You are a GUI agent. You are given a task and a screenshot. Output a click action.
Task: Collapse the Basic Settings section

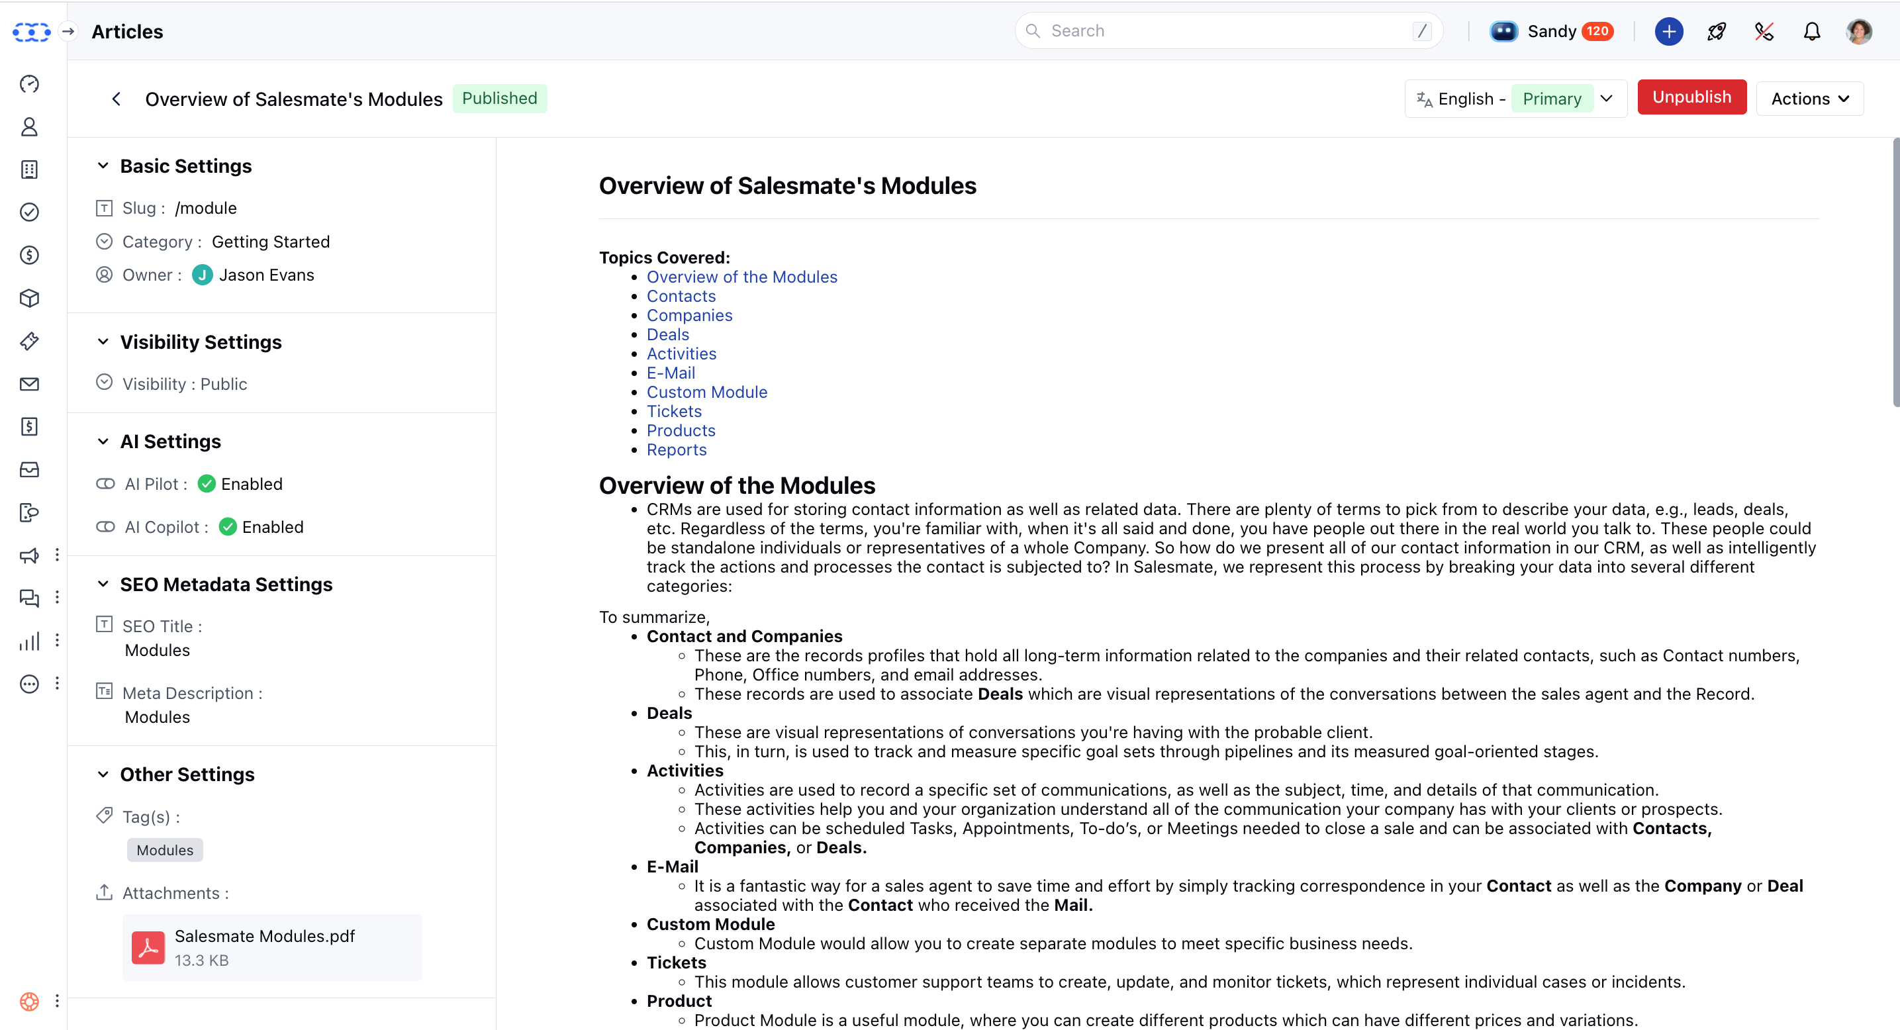[x=103, y=166]
